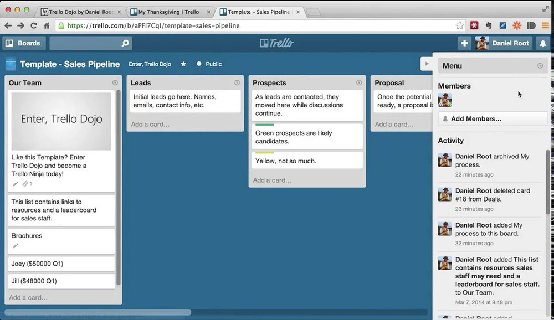554x320 pixels.
Task: Close the My Thanksgiving tab
Action: (x=208, y=12)
